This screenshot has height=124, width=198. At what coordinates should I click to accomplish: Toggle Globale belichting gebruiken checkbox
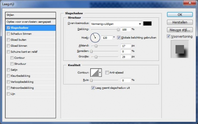pyautogui.click(x=119, y=37)
